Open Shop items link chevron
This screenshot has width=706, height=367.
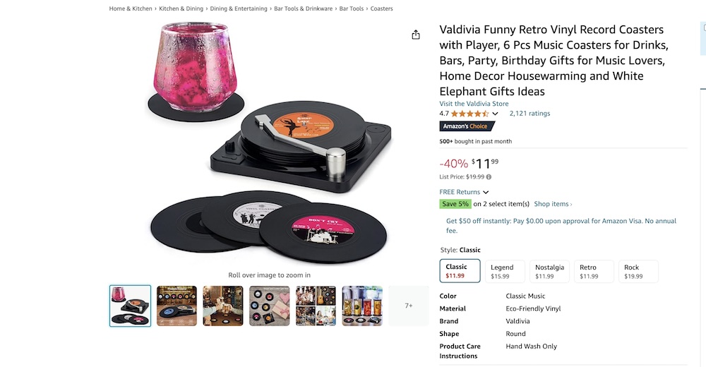[x=571, y=205]
